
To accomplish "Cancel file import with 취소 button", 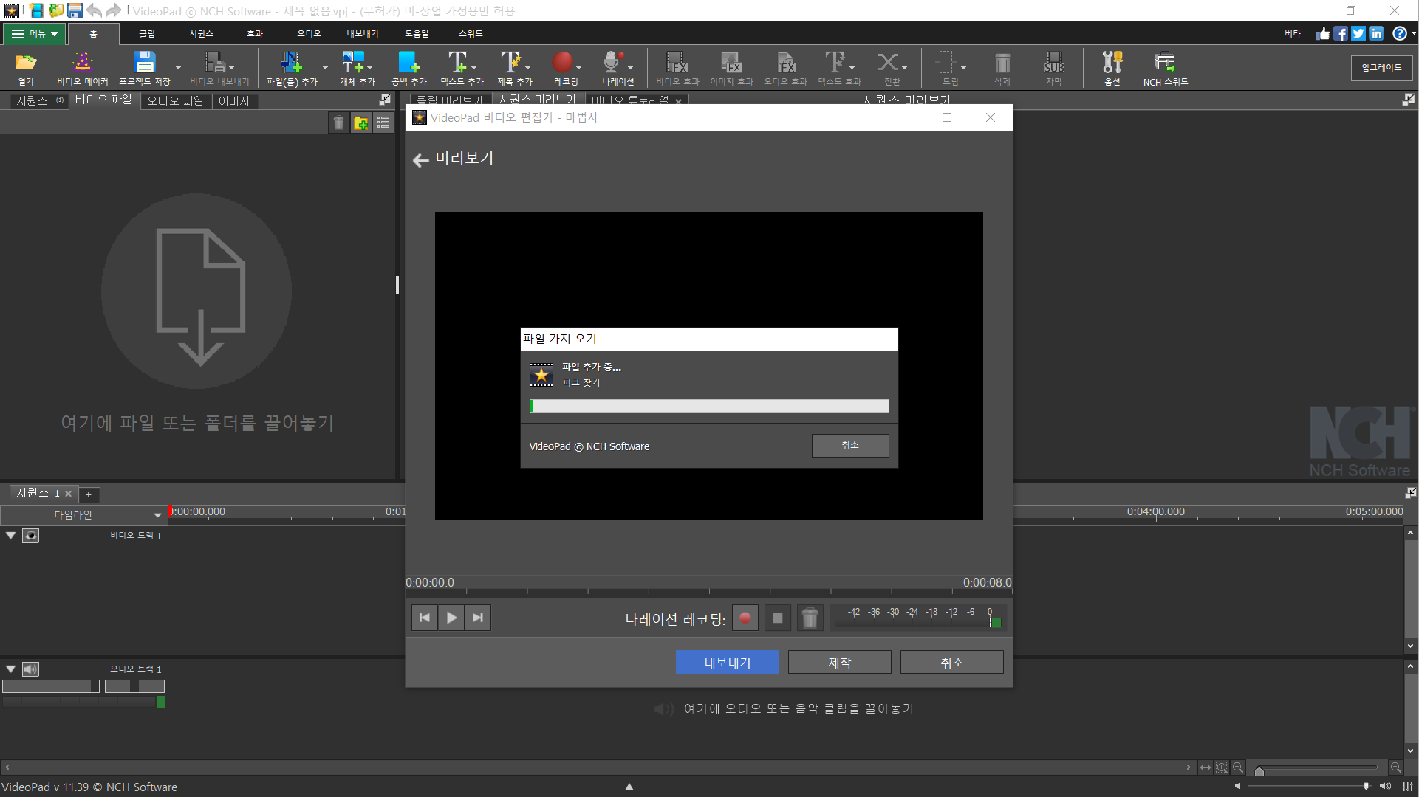I will (849, 446).
